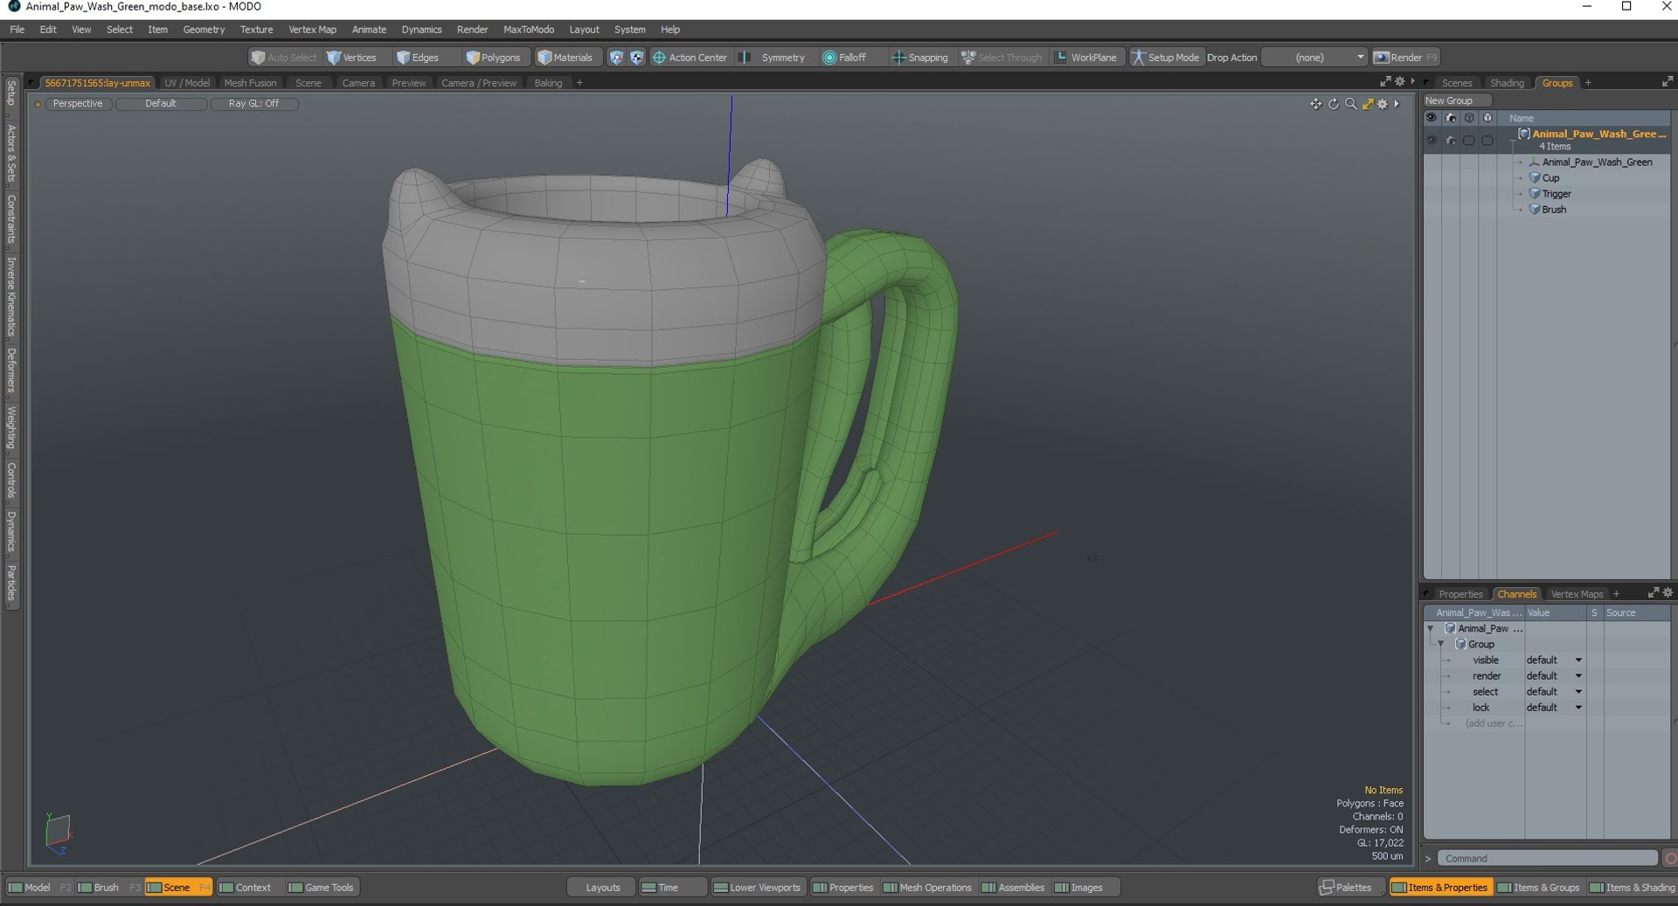Image resolution: width=1678 pixels, height=906 pixels.
Task: Toggle Symmetry on the toolbar
Action: [773, 58]
